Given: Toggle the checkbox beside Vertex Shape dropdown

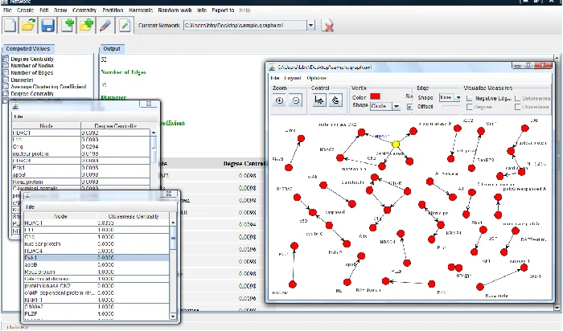Looking at the screenshot, I should tap(409, 107).
